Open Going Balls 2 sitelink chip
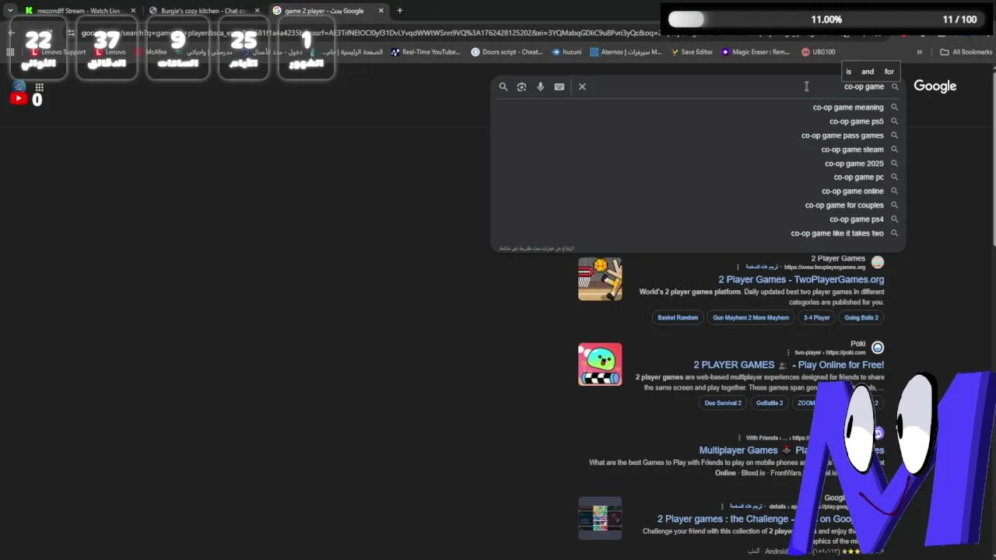 pos(861,317)
